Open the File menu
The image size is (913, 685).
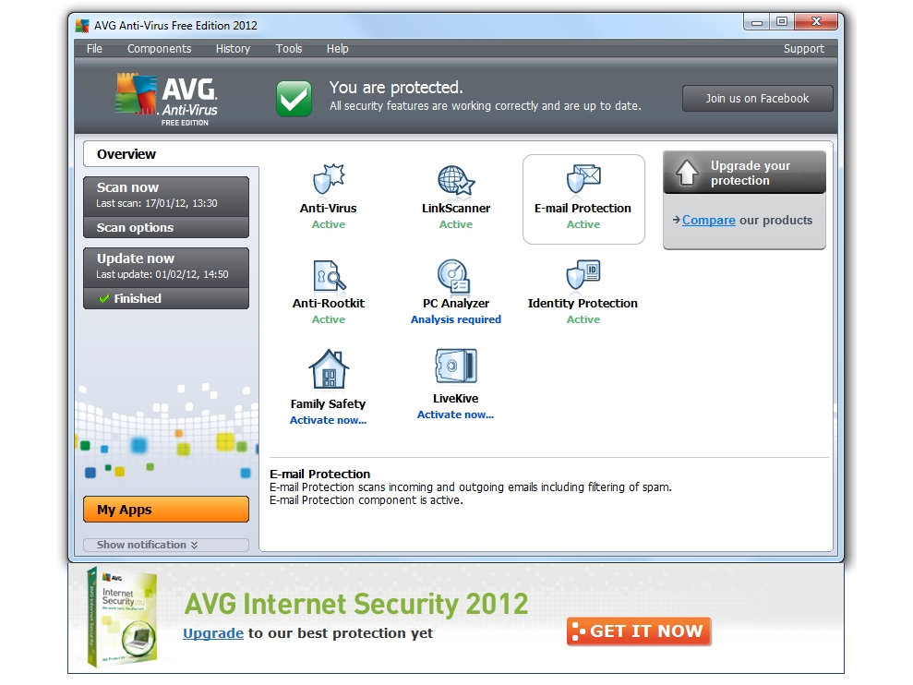tap(94, 49)
